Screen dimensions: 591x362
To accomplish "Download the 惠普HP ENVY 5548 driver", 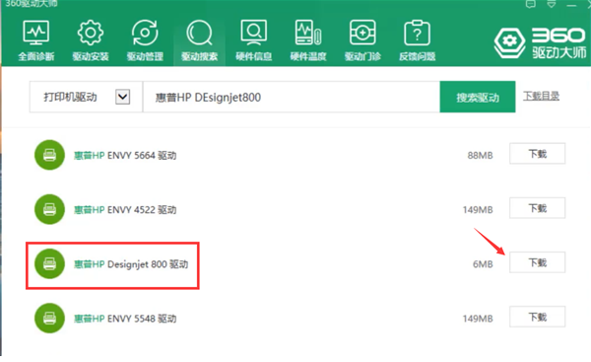I will pos(537,317).
